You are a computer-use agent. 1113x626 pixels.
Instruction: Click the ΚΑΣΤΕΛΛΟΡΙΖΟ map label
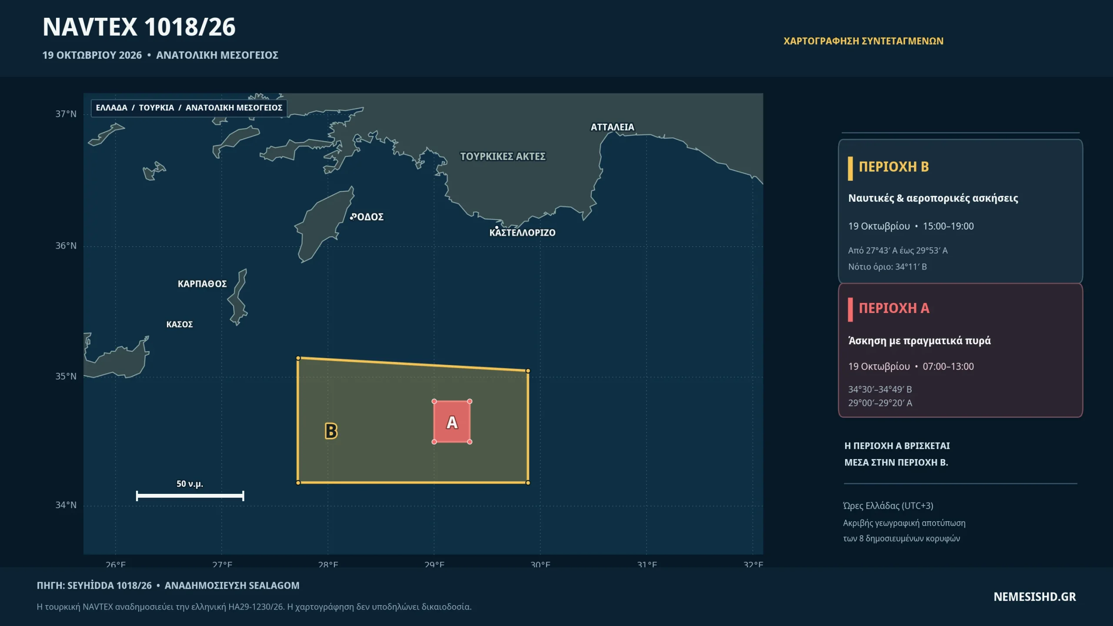click(522, 233)
